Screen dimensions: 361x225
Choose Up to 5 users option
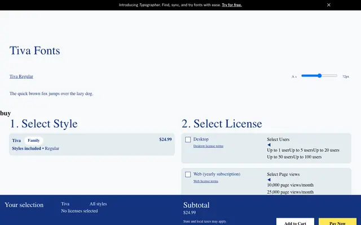coord(301,150)
